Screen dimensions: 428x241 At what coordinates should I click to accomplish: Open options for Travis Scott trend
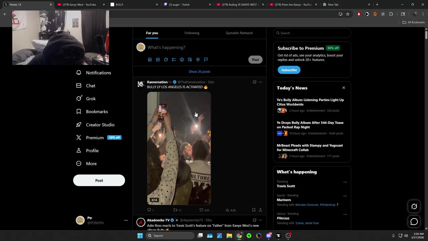pyautogui.click(x=345, y=182)
